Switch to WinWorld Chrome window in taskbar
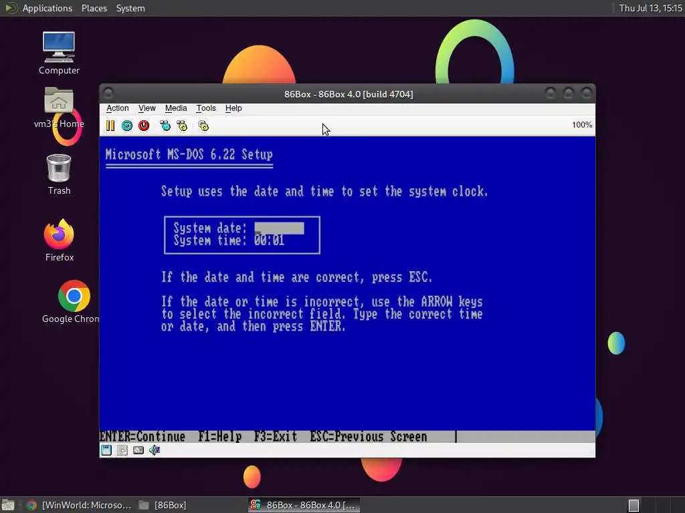The height and width of the screenshot is (513, 685). point(79,505)
